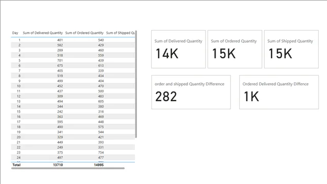Click delivered value 499 for day 9
Viewport: 327px width, 184px height.
tap(60, 81)
